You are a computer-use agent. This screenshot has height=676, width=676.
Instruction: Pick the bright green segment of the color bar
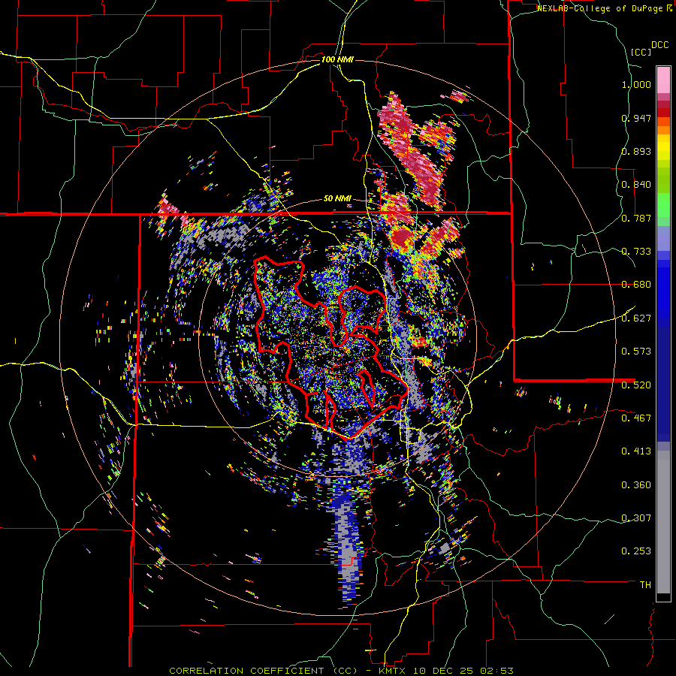click(x=663, y=205)
